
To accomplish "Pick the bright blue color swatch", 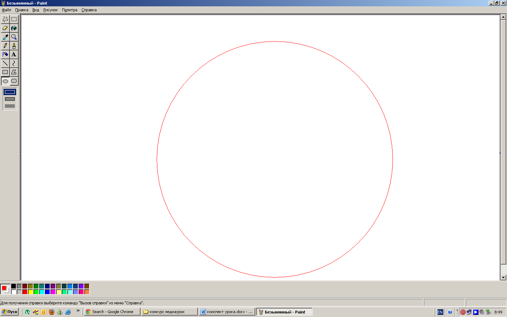I will (47, 292).
